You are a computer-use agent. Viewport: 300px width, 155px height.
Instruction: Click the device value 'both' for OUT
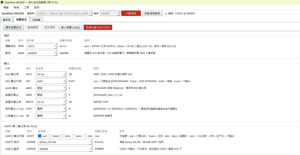(71, 81)
